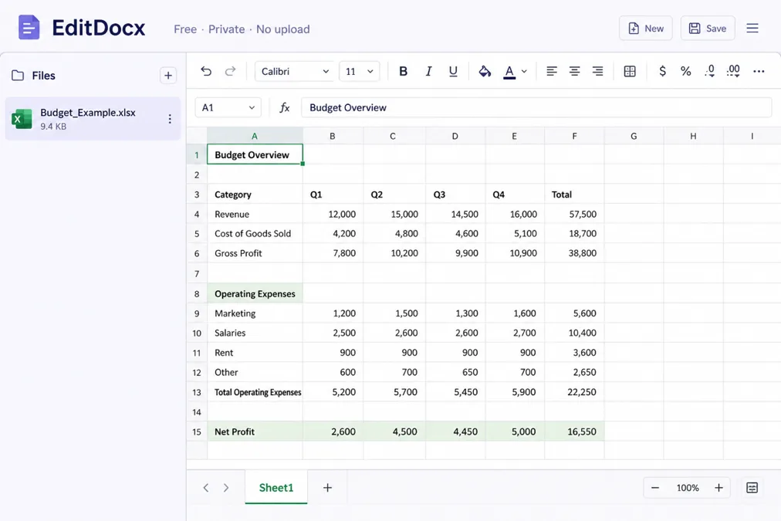Screen dimensions: 781x521
Task: Click the 22,250 total expenses cell
Action: [x=574, y=392]
